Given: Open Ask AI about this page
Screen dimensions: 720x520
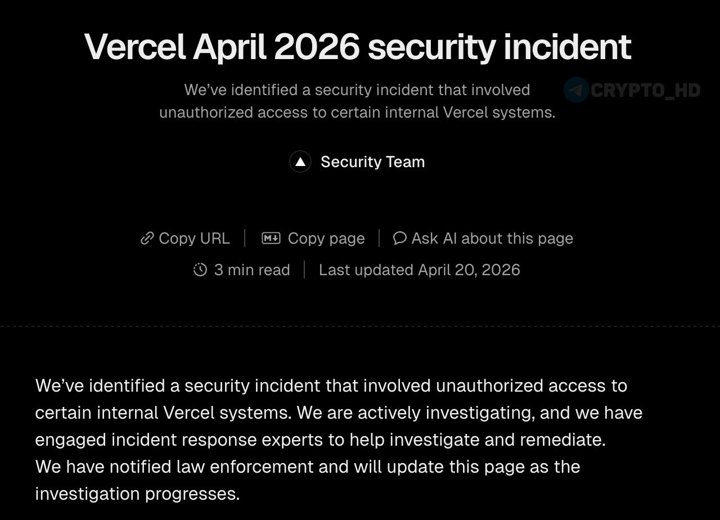Looking at the screenshot, I should (492, 239).
